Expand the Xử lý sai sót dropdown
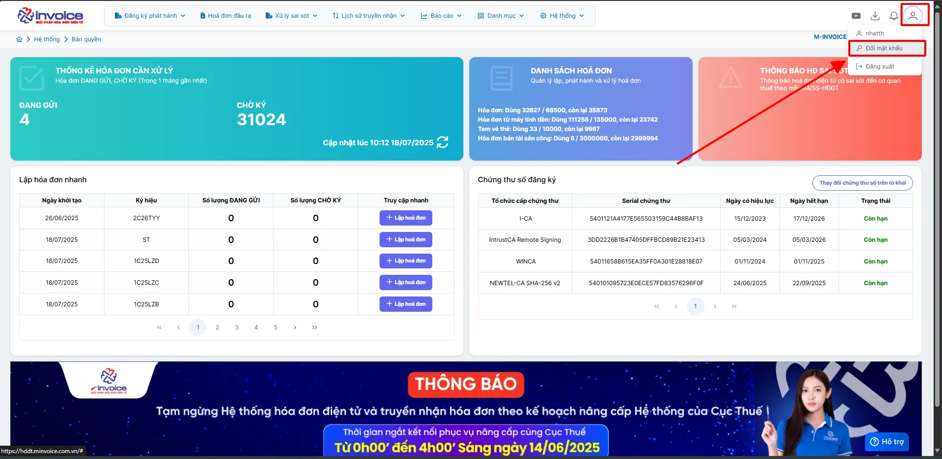Screen dimensions: 942x459 tap(291, 16)
